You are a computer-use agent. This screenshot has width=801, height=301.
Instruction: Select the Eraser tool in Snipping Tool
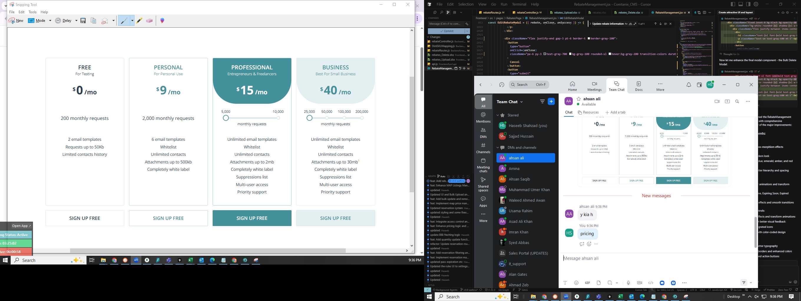tap(149, 21)
